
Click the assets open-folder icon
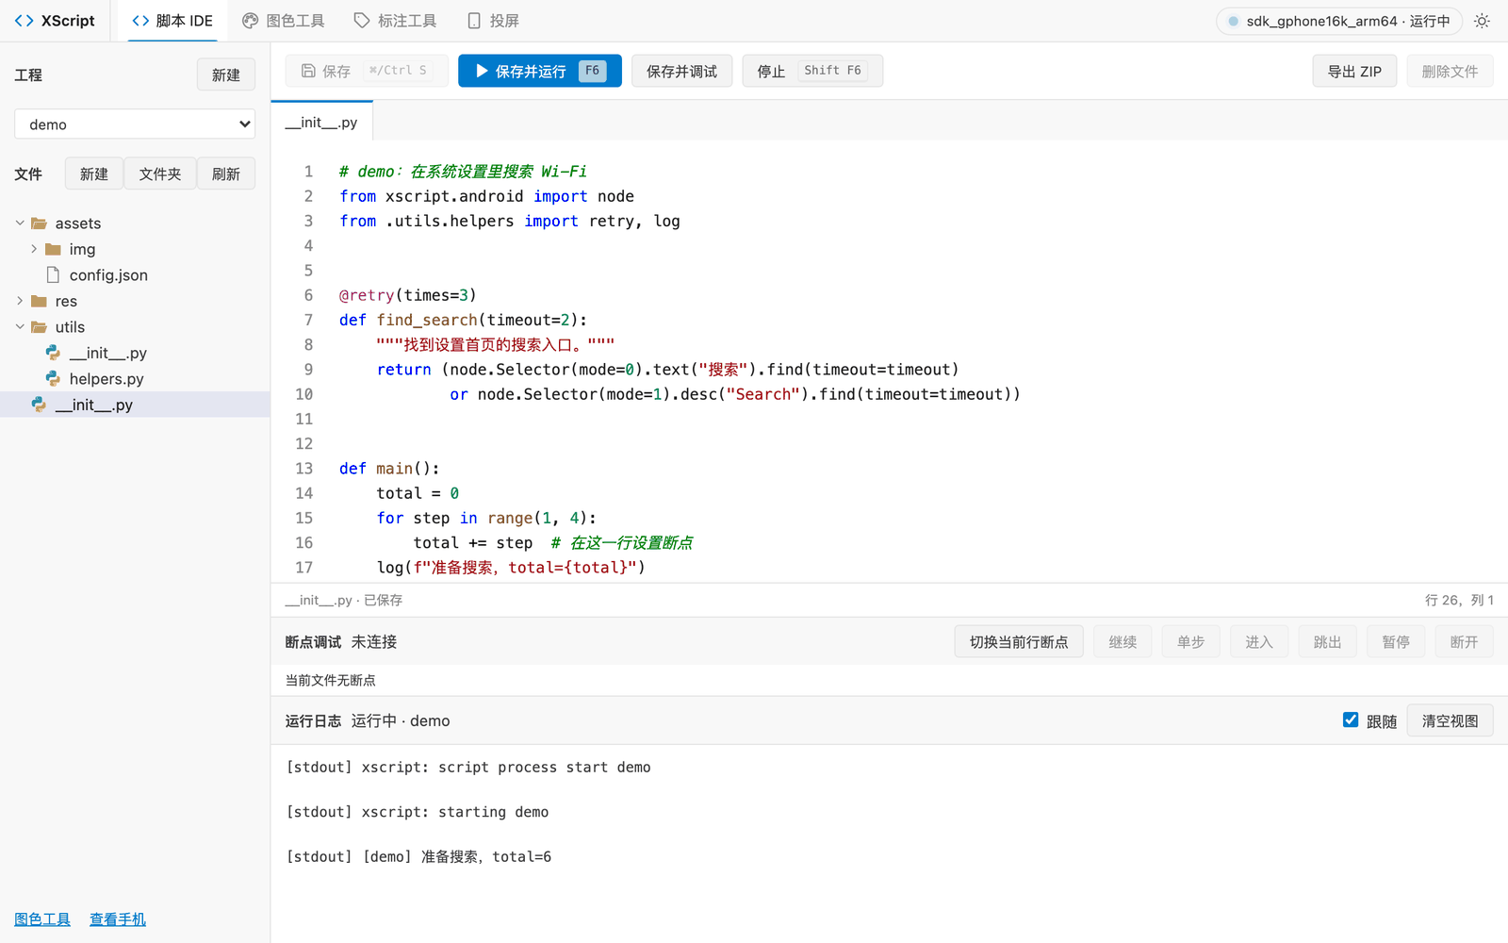pos(39,223)
